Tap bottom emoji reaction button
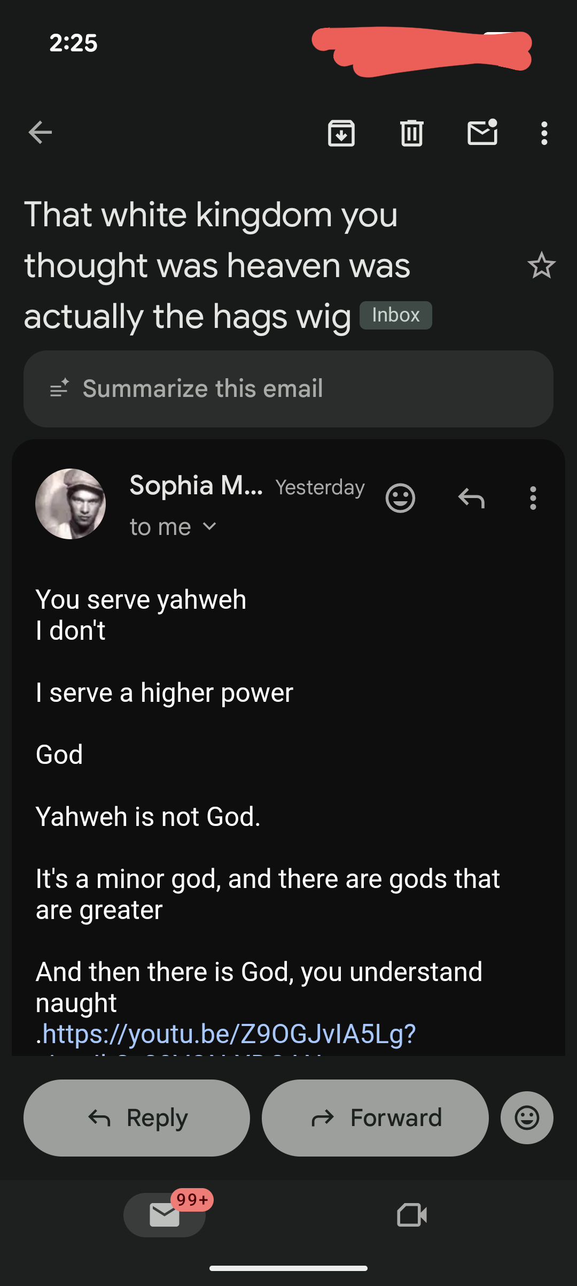Screen dimensions: 577x1286 click(527, 1117)
